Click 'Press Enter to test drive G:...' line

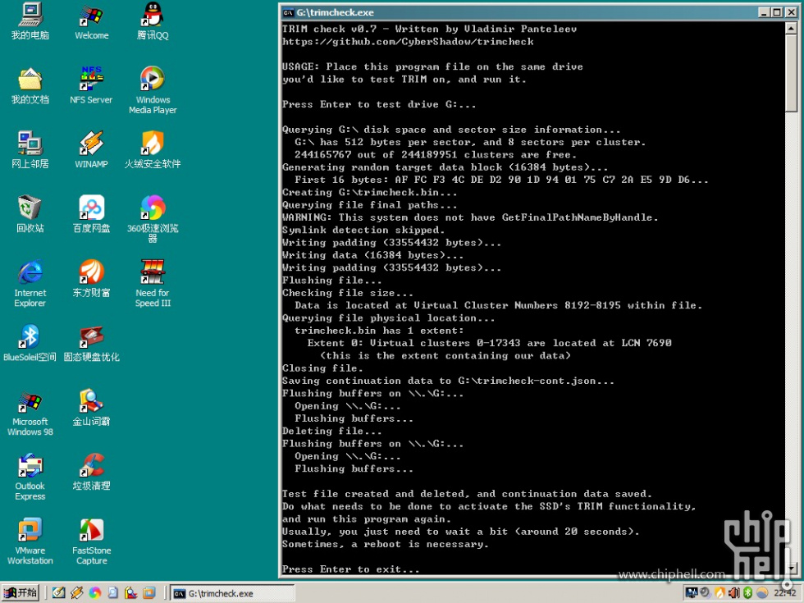coord(379,105)
